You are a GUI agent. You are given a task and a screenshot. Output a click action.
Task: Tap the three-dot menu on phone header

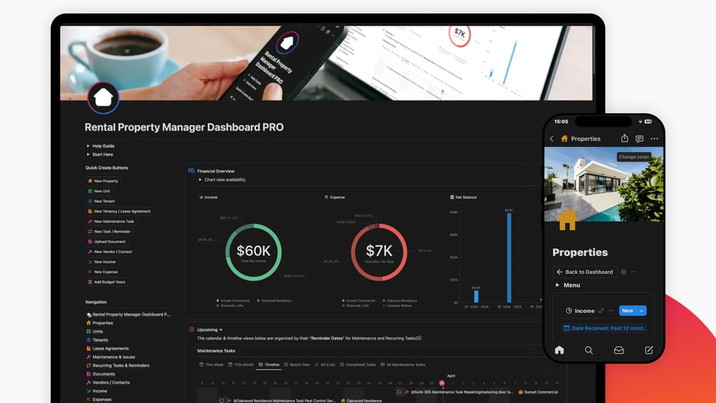click(654, 138)
